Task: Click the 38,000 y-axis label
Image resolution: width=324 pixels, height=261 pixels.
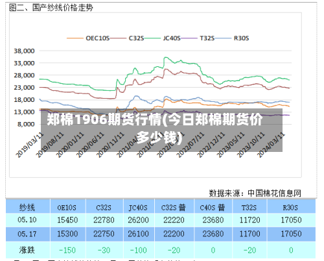Action: (x=24, y=51)
